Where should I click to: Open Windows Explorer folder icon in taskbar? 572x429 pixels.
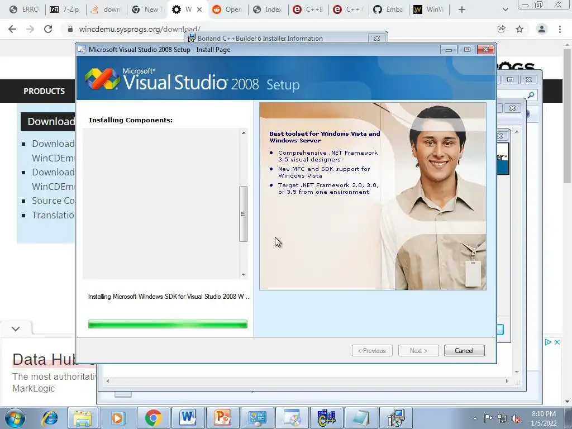point(83,418)
